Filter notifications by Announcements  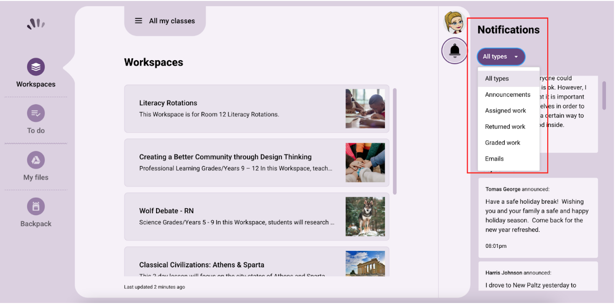(508, 95)
